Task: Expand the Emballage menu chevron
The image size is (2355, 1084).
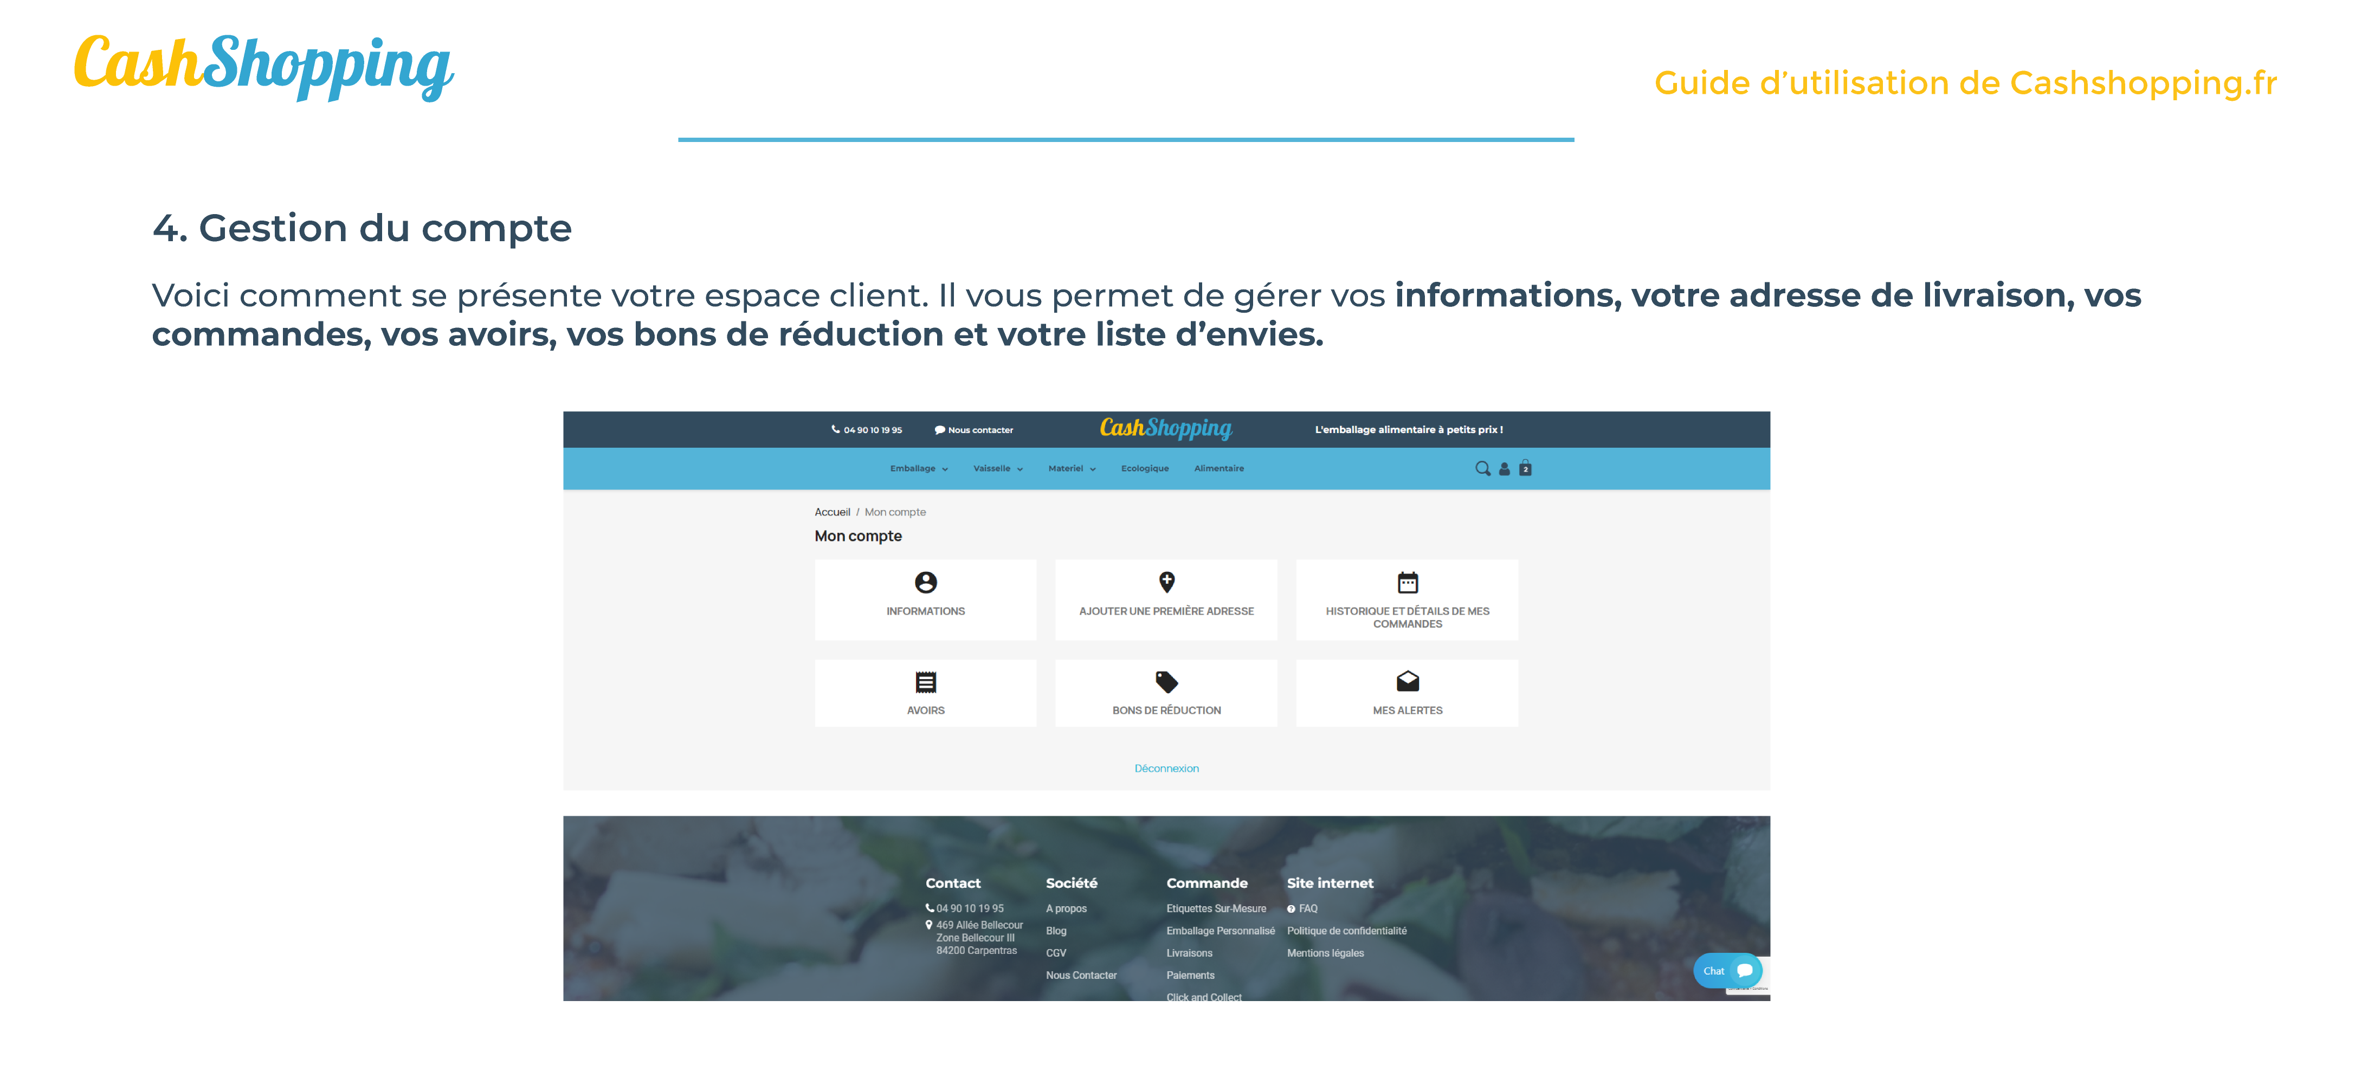Action: tap(944, 469)
